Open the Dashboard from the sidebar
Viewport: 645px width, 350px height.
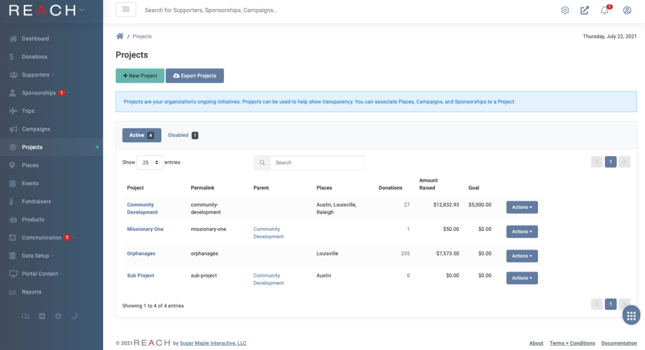(33, 38)
